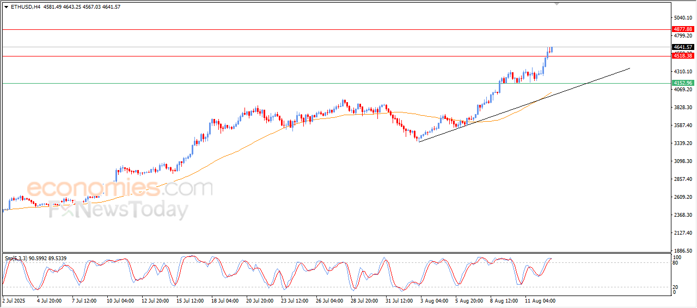
Task: Click the black 4641.57 current price label
Action: pos(683,47)
